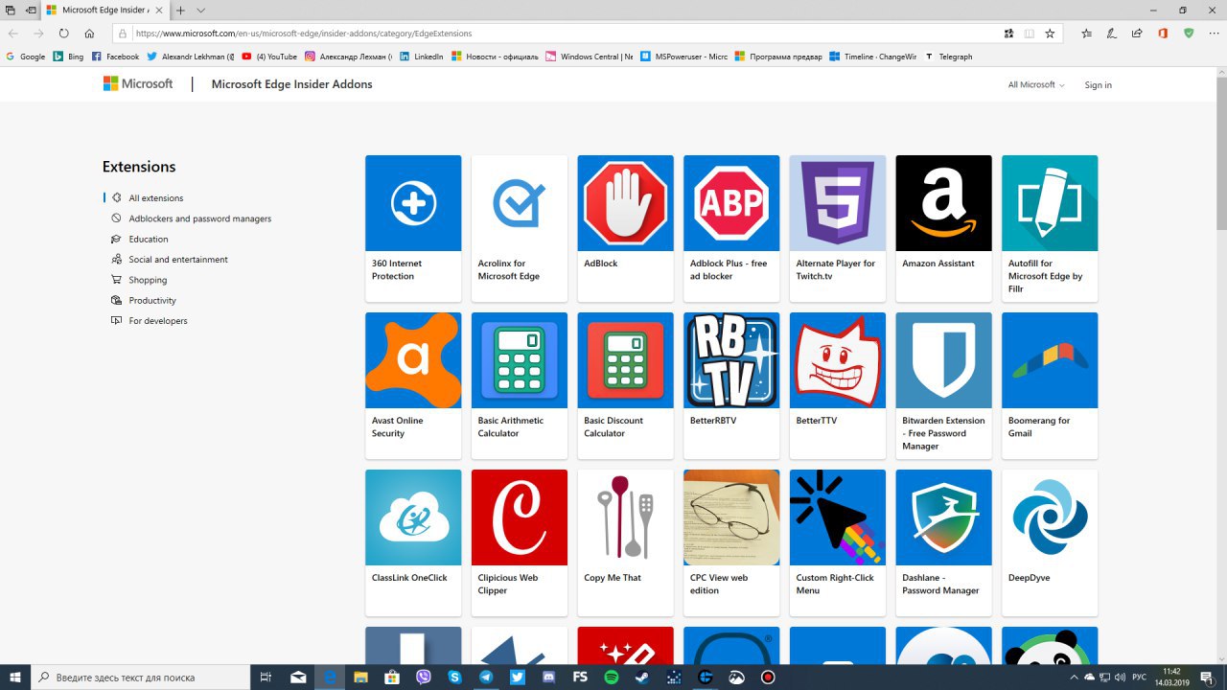
Task: Click the translate icon in address bar
Action: tap(1008, 33)
